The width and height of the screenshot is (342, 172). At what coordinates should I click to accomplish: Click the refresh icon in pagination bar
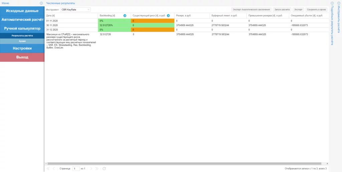coord(104,169)
